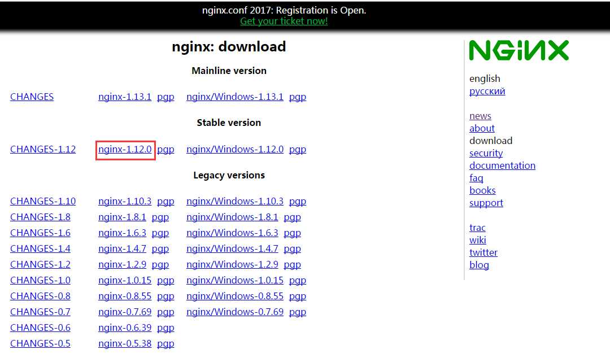This screenshot has height=358, width=610.
Task: Open the trac link
Action: tap(477, 228)
